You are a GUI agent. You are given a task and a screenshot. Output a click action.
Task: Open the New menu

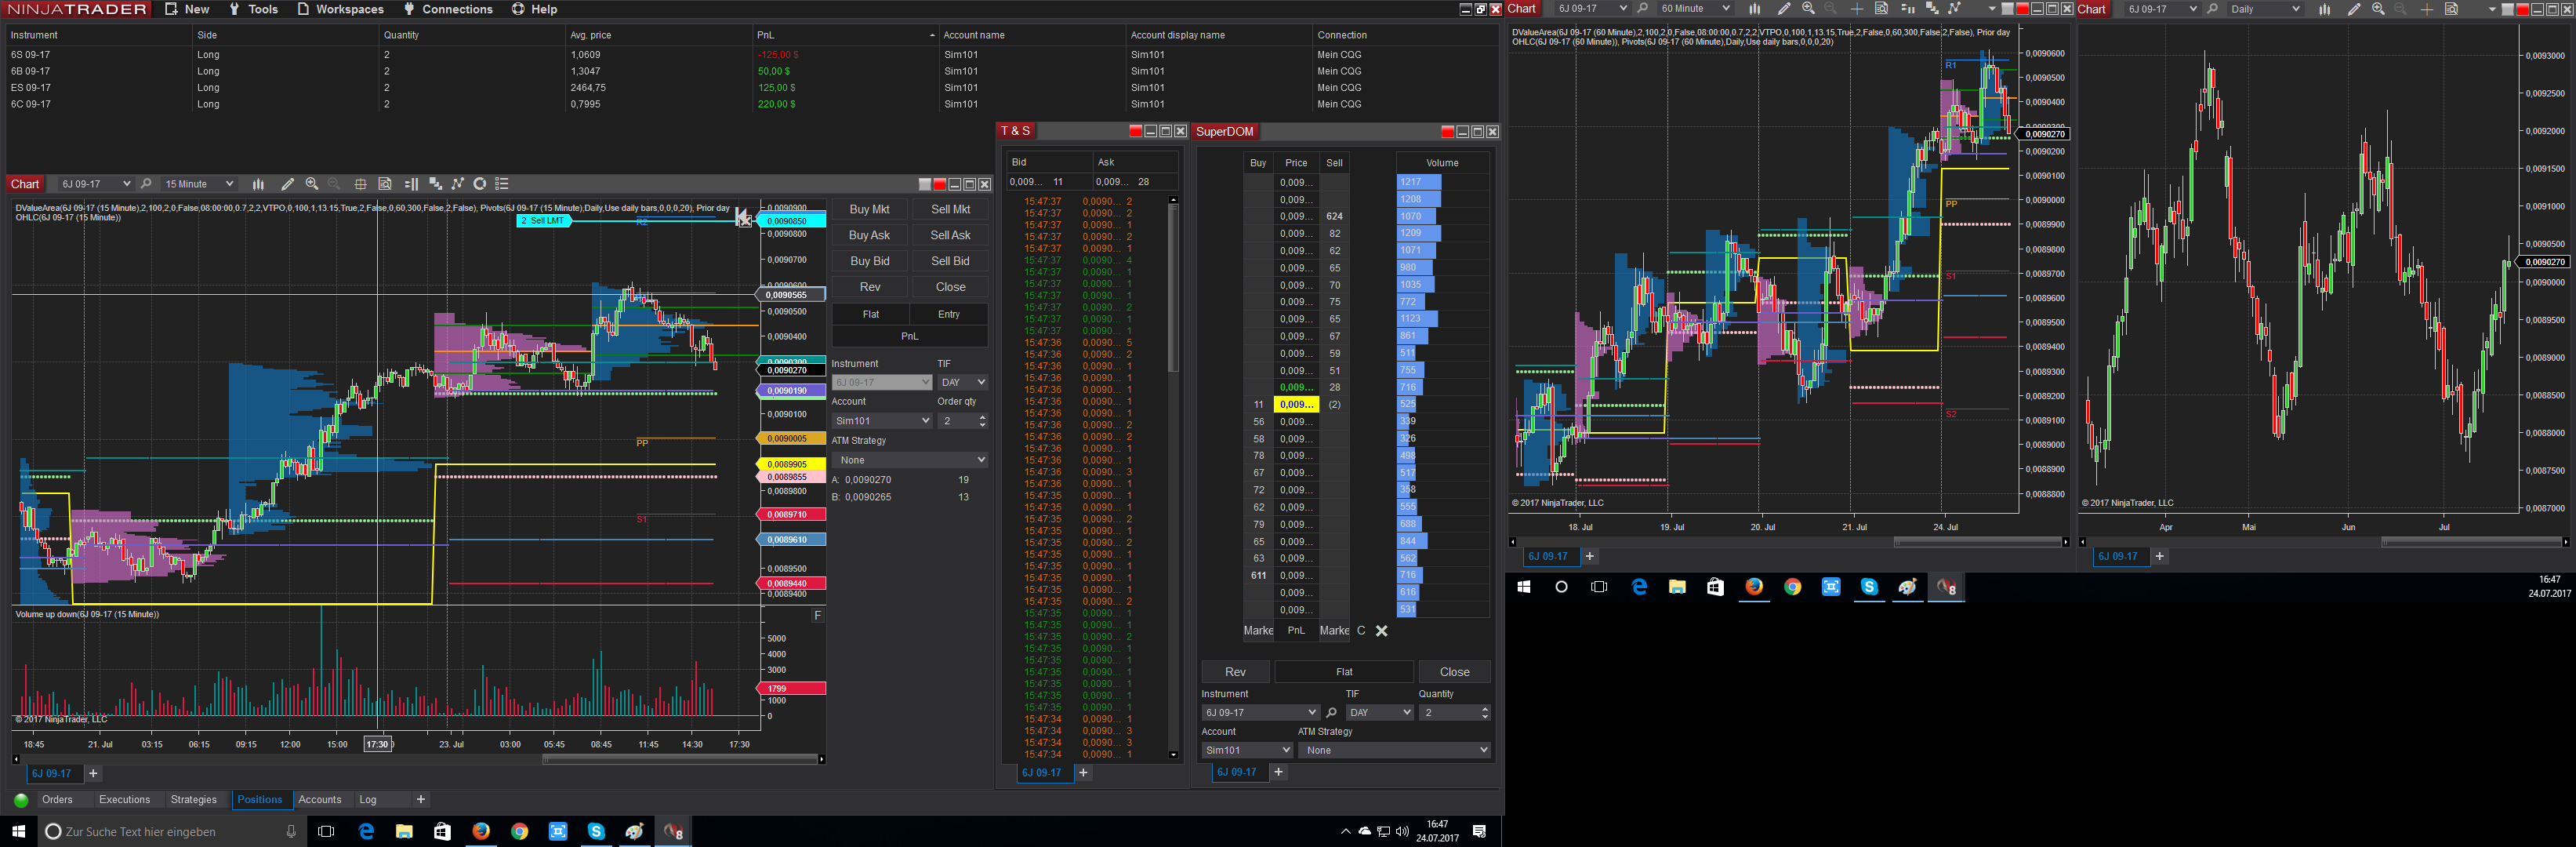(x=187, y=9)
